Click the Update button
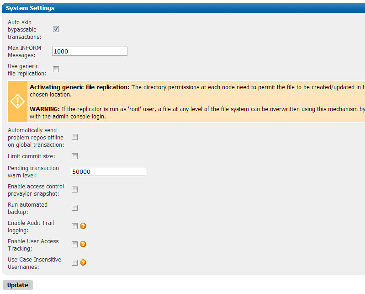 (18, 285)
